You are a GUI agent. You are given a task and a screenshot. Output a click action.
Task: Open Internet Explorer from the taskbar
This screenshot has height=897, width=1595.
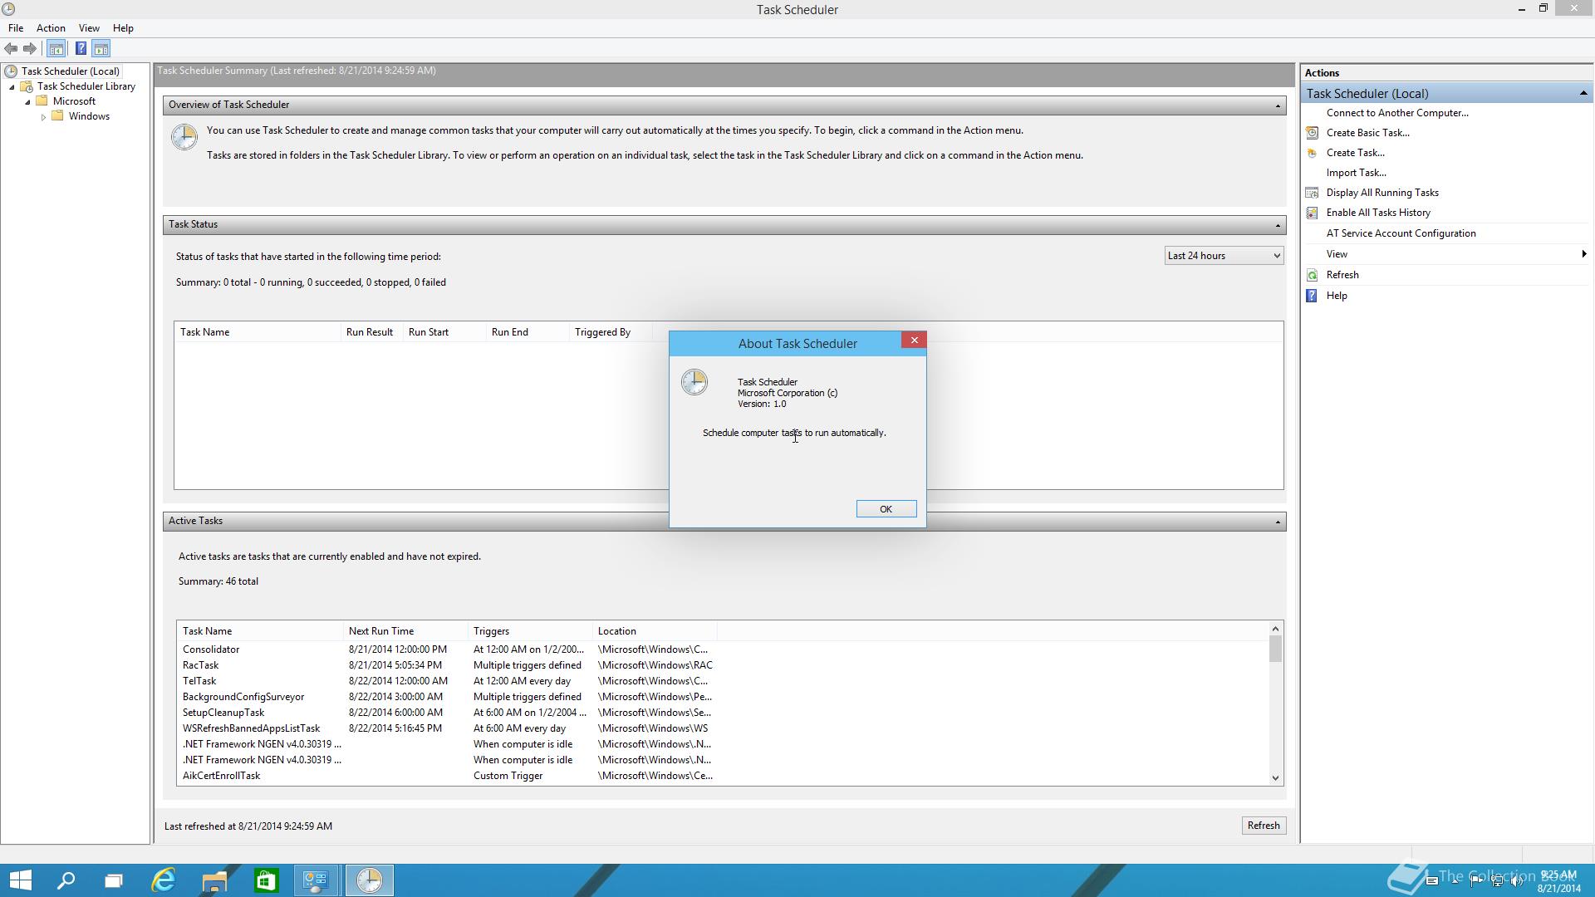pyautogui.click(x=164, y=880)
